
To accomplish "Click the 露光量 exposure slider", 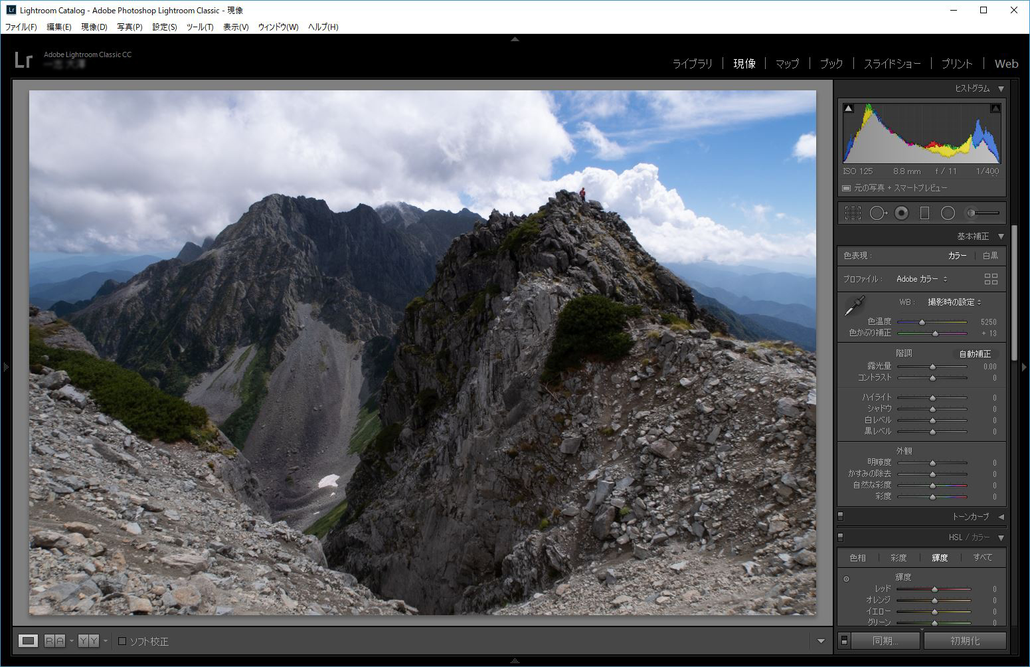I will click(932, 367).
